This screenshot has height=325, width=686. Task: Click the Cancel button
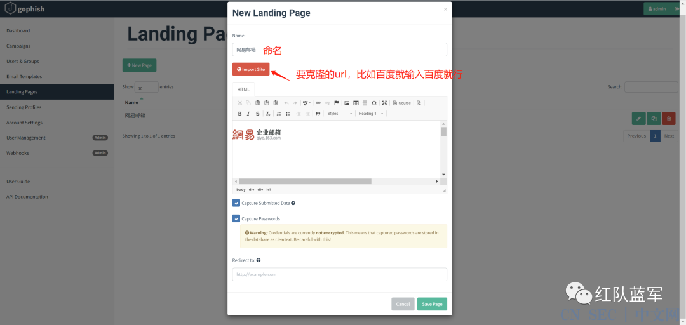(403, 304)
